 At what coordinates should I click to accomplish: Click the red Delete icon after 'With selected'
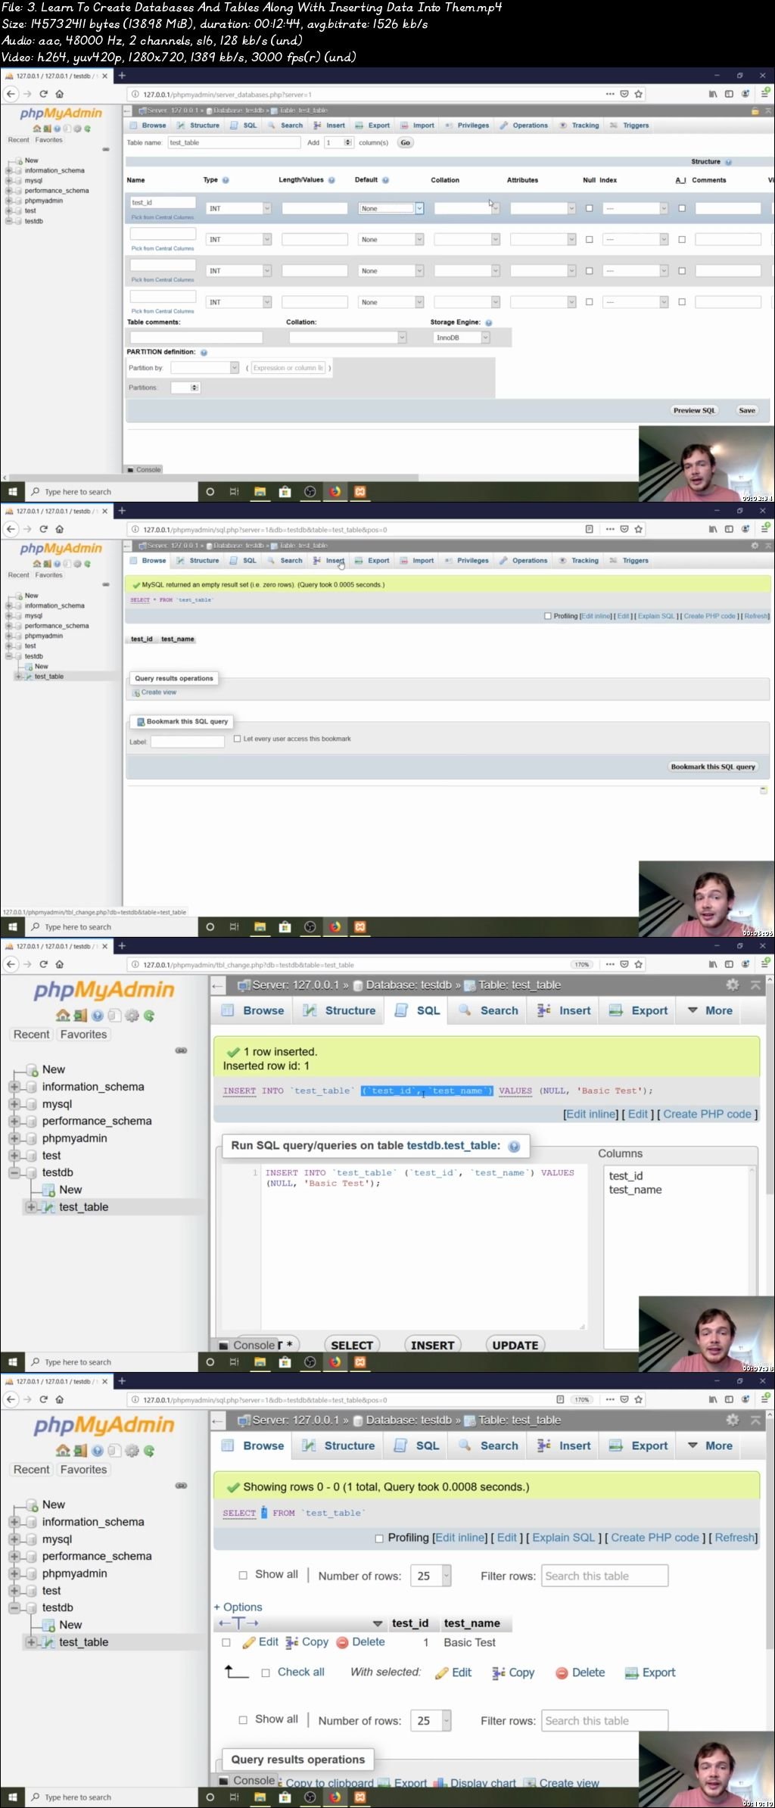(x=562, y=1673)
